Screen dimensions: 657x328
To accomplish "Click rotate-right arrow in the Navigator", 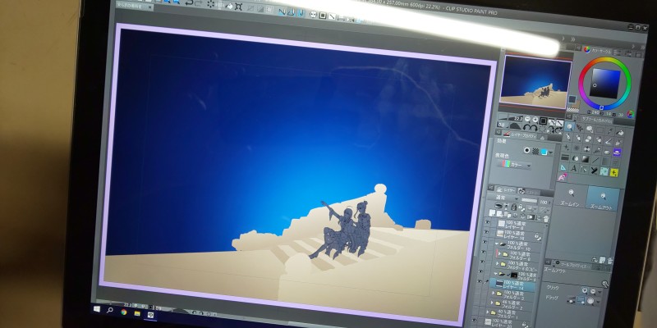I will tap(535, 128).
